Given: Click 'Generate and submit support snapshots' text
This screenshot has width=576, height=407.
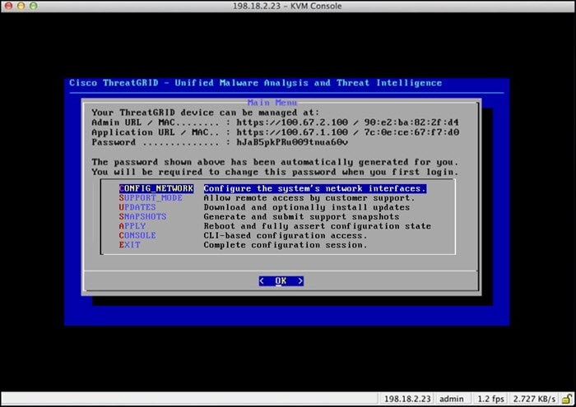Looking at the screenshot, I should [301, 217].
